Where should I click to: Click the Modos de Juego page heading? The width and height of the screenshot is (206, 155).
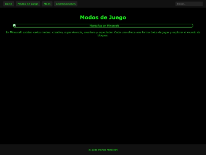[103, 17]
